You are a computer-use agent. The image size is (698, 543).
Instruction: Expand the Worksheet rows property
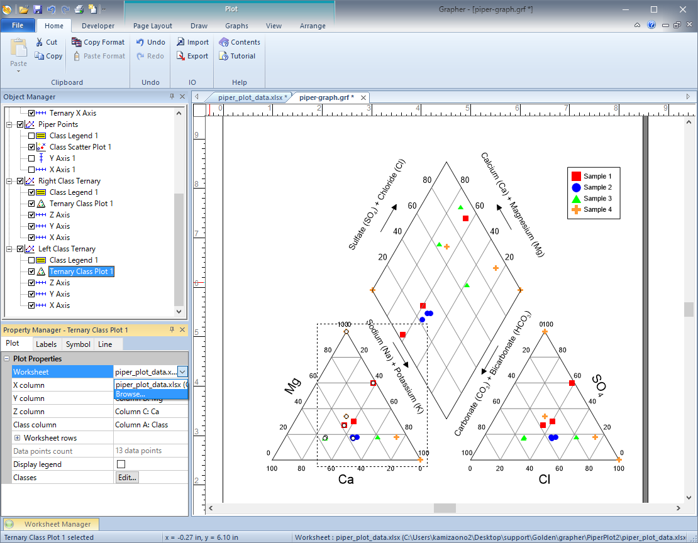[18, 438]
